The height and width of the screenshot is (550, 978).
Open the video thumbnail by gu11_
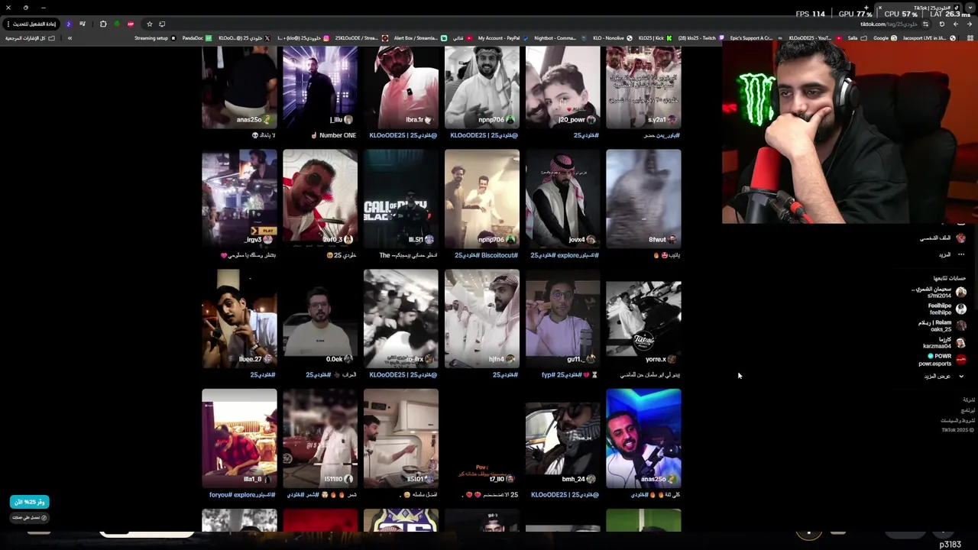click(x=562, y=318)
